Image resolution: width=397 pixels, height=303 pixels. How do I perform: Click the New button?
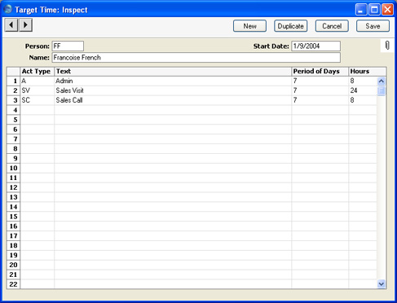point(249,26)
